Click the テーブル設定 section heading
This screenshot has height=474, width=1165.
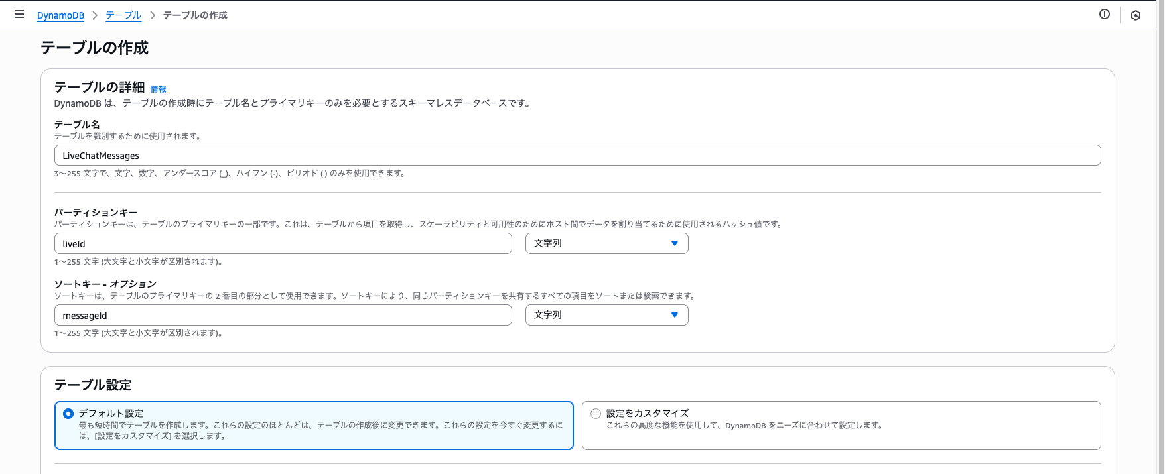pos(93,385)
